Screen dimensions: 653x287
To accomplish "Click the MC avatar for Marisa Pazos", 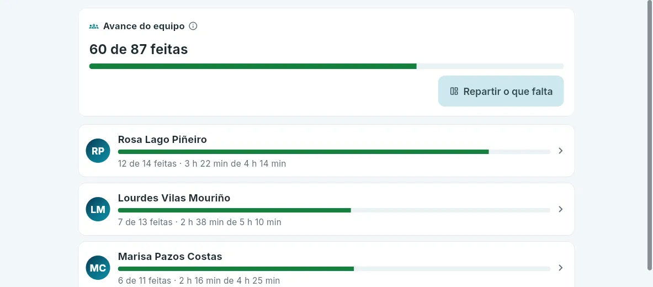I will coord(98,268).
